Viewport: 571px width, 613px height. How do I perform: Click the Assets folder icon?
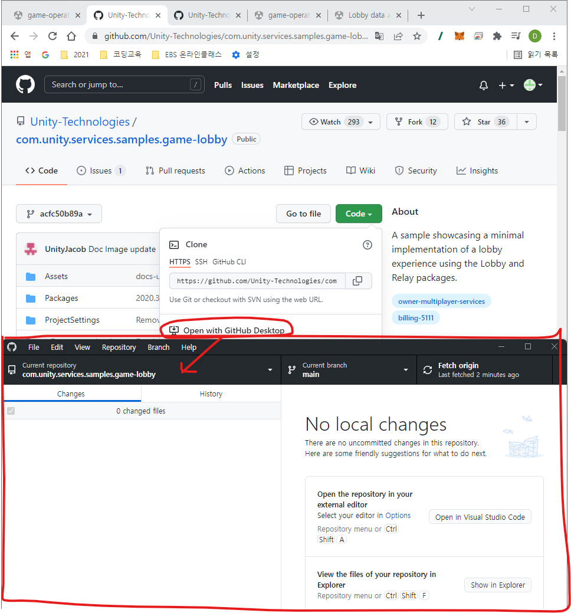point(31,276)
